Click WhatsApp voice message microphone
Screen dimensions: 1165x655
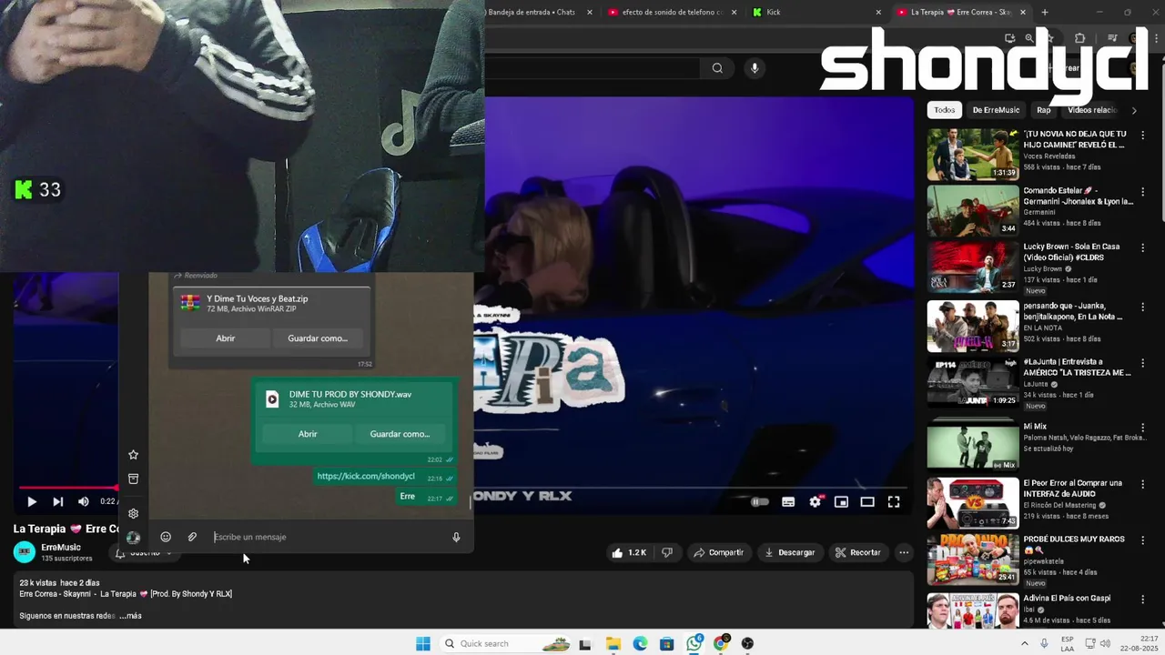(x=456, y=537)
